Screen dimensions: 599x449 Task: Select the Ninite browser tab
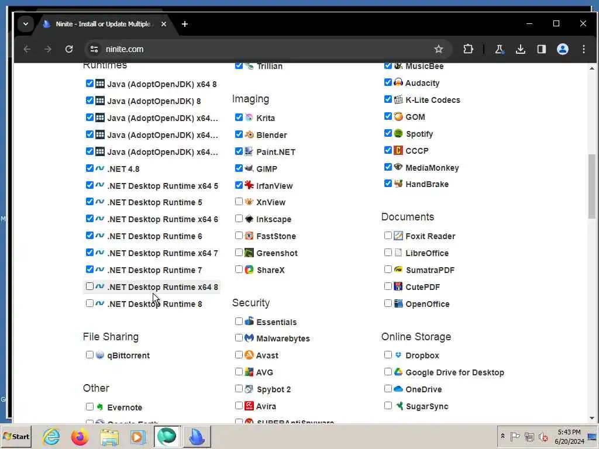click(x=103, y=24)
